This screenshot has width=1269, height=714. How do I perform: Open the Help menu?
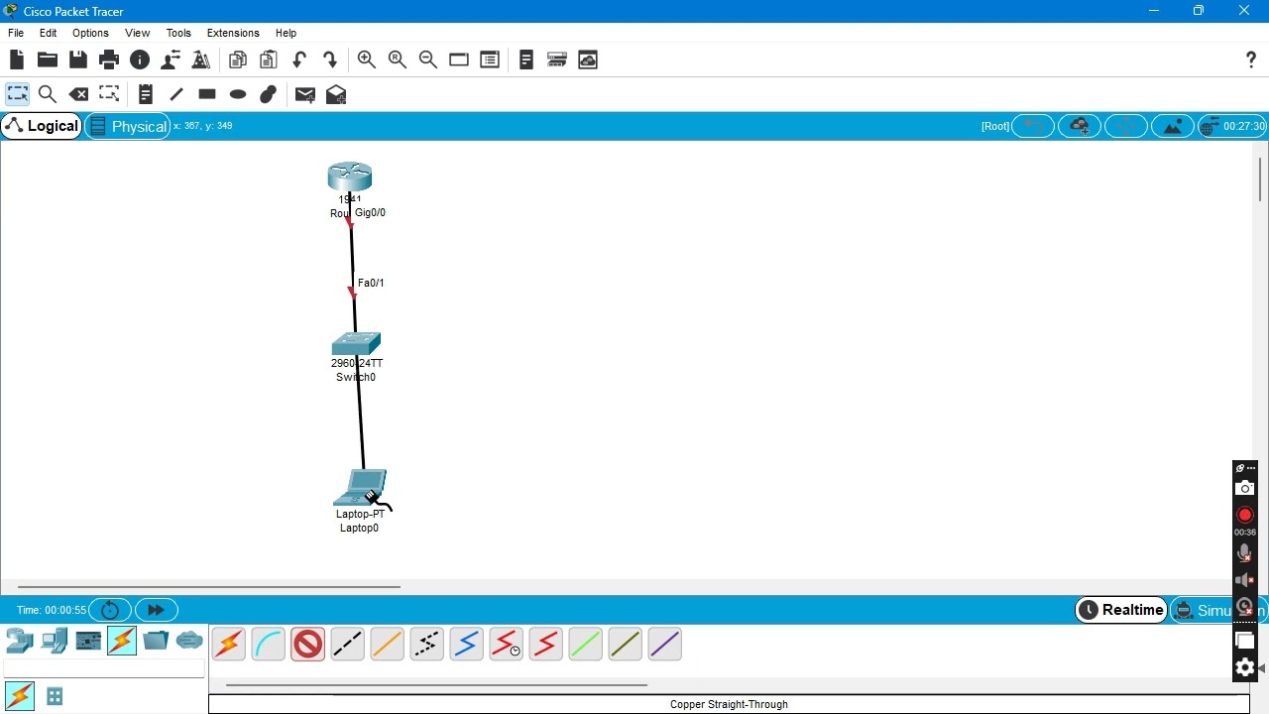pos(286,33)
